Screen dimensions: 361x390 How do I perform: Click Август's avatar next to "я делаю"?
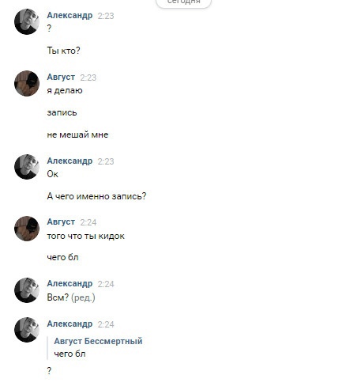27,83
